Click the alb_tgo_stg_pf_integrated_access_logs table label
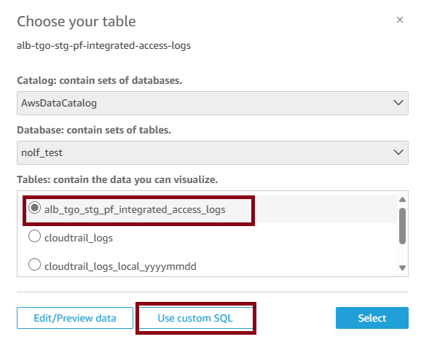Image resolution: width=421 pixels, height=342 pixels. pyautogui.click(x=135, y=209)
